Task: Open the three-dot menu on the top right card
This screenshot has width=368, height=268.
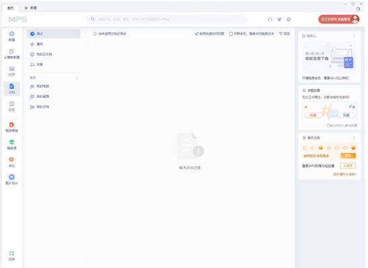Action: pos(354,36)
